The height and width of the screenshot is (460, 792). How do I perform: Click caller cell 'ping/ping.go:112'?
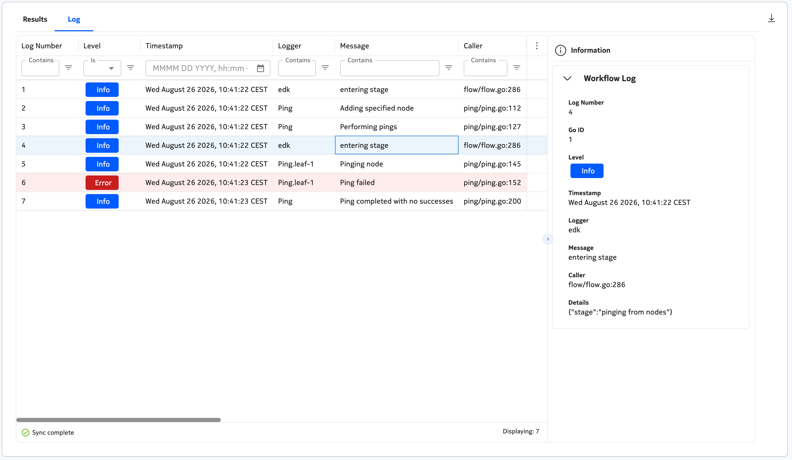492,108
